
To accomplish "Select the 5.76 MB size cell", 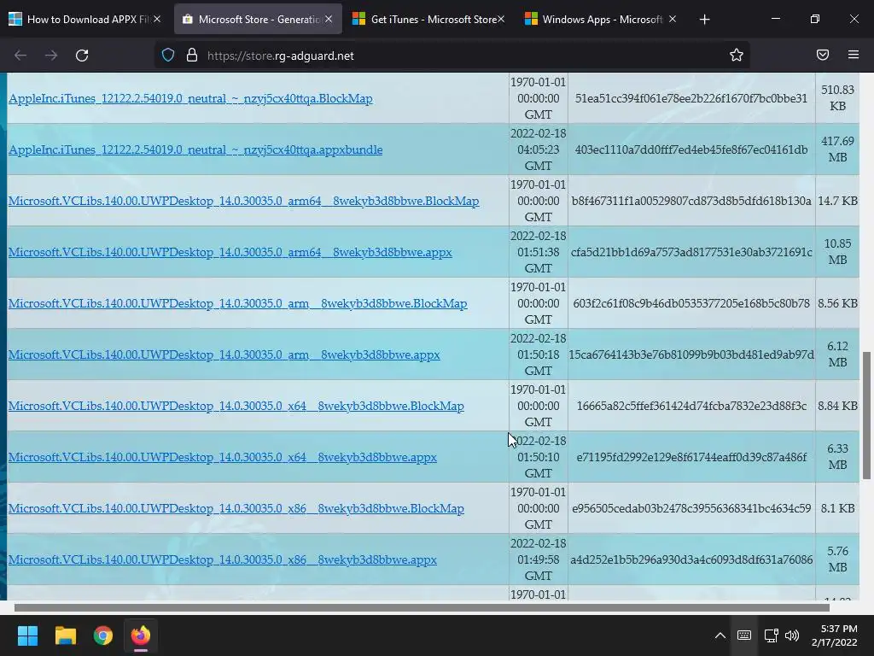I will (x=837, y=560).
